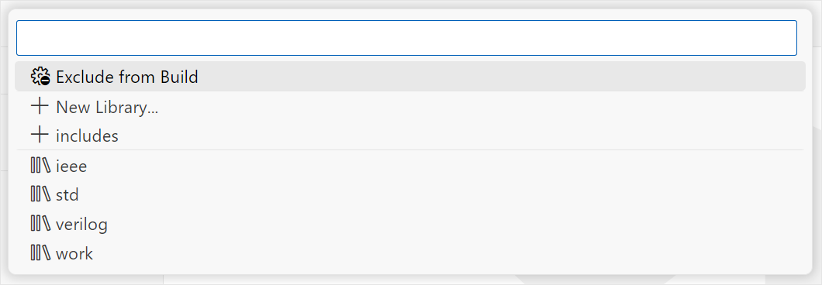822x285 pixels.
Task: Click the 'work' text label
Action: click(74, 254)
